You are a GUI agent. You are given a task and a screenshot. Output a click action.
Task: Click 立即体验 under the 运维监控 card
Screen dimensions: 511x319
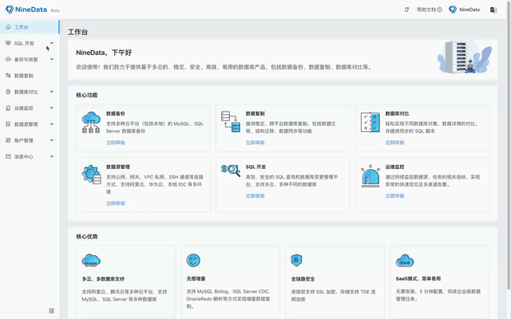click(394, 196)
